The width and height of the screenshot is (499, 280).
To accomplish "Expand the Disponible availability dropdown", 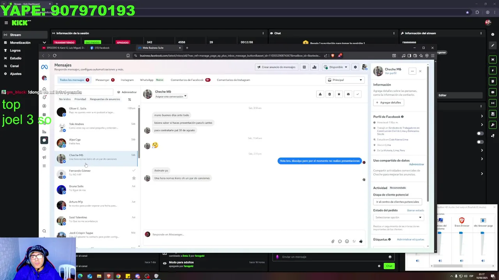I will [x=335, y=67].
